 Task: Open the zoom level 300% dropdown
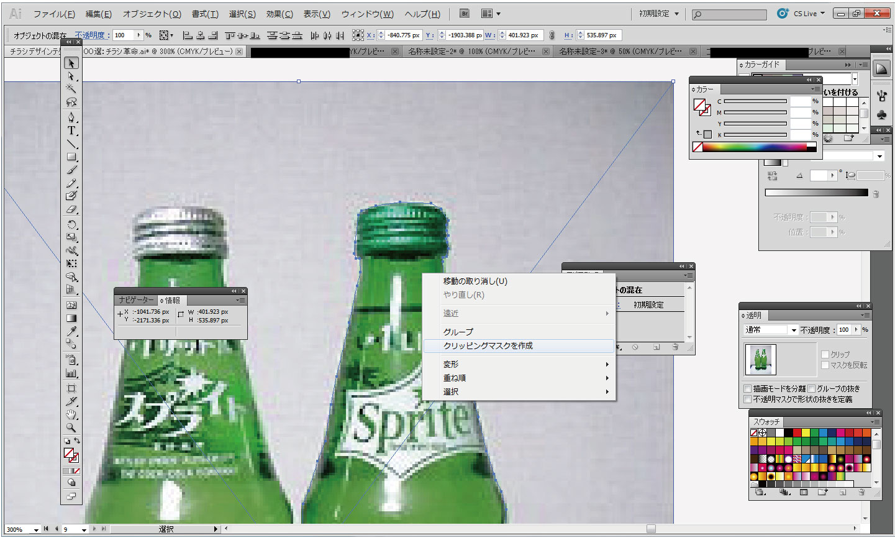(36, 529)
